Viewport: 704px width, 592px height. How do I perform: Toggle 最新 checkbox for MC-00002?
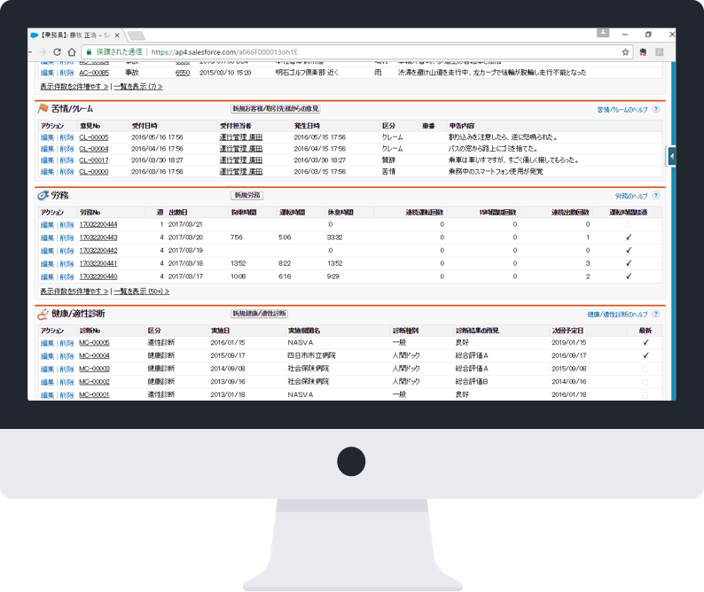[x=645, y=382]
